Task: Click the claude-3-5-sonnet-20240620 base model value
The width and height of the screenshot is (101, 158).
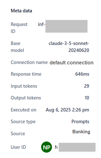Action: pos(69,47)
